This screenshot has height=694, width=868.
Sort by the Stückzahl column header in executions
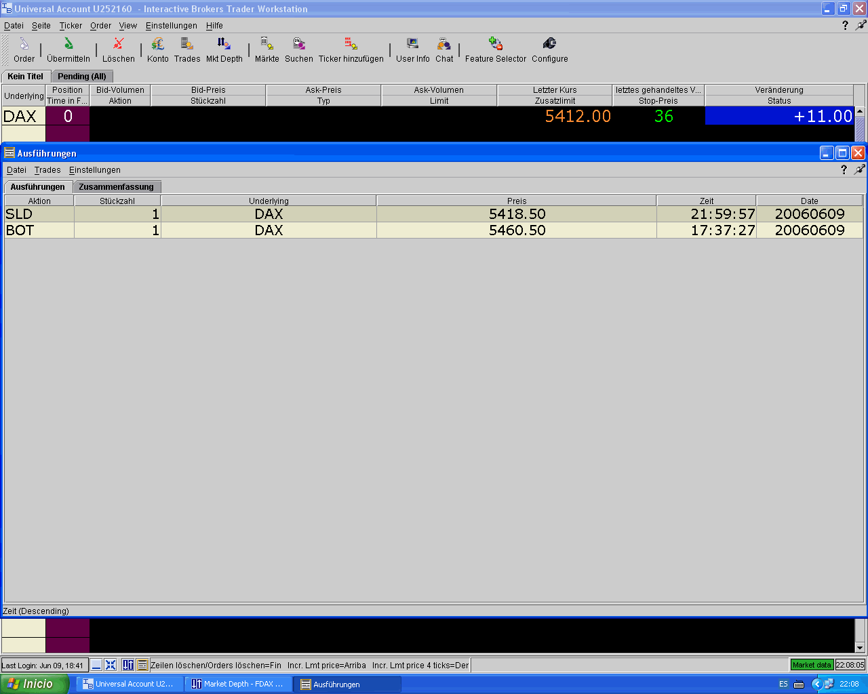click(117, 201)
